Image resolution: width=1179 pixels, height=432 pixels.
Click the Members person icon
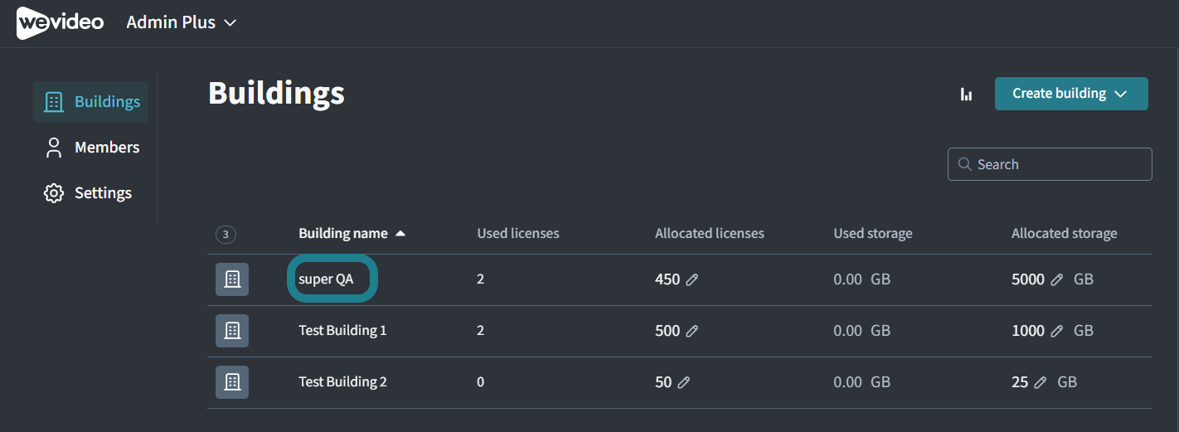[x=53, y=148]
